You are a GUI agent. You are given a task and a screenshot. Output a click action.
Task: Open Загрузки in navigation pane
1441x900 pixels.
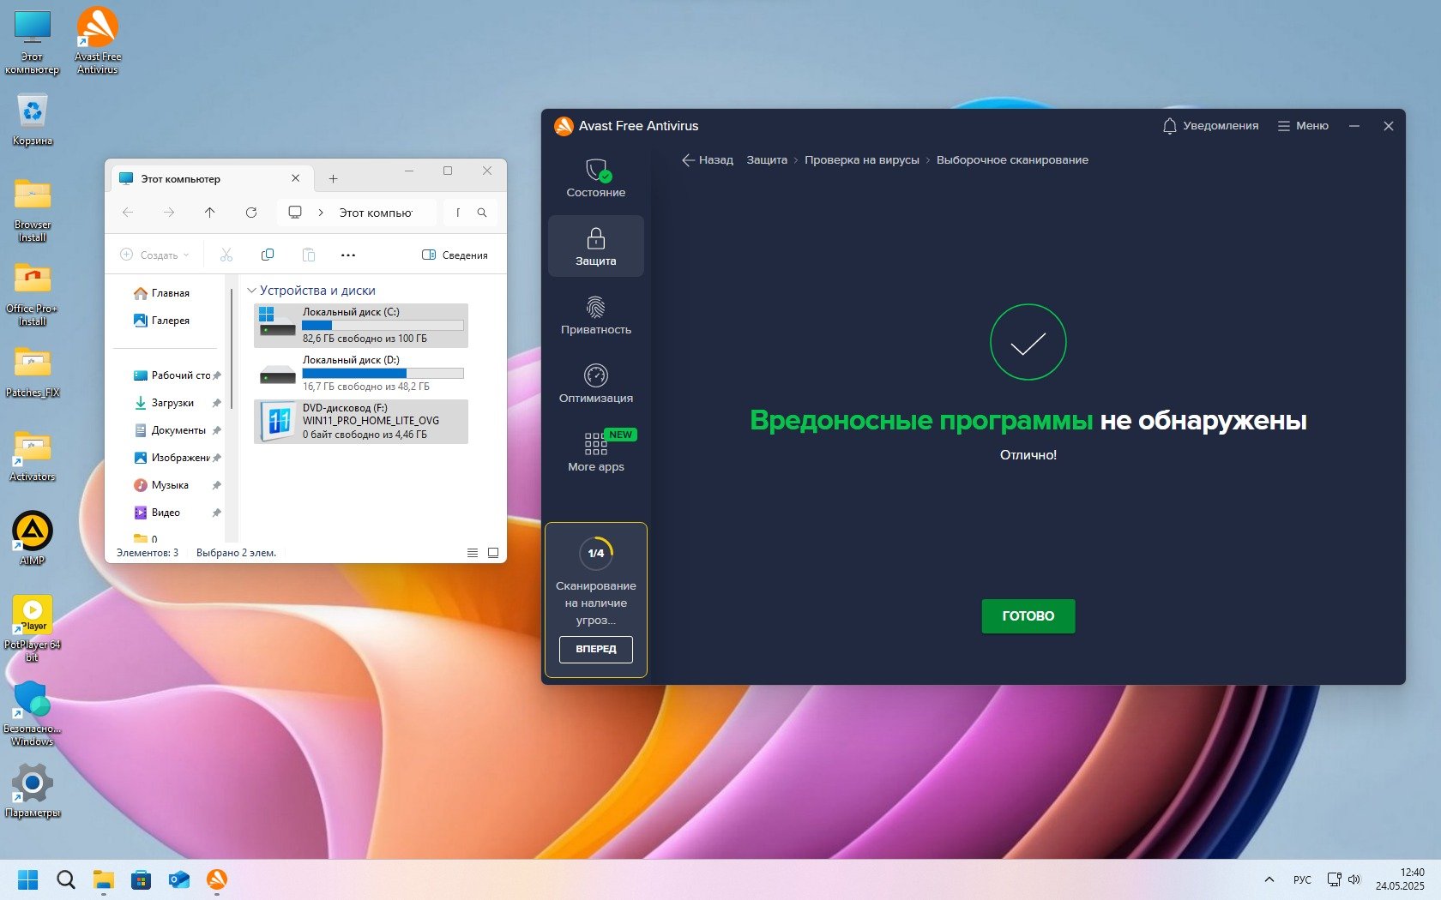tap(176, 403)
